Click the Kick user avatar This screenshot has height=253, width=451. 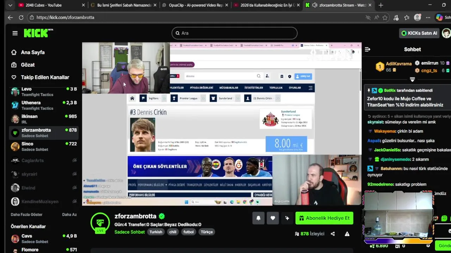[x=446, y=33]
